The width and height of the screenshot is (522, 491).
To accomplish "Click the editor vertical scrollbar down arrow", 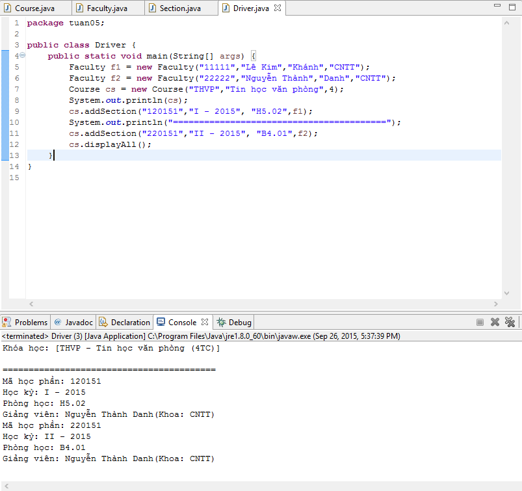I will click(x=506, y=293).
